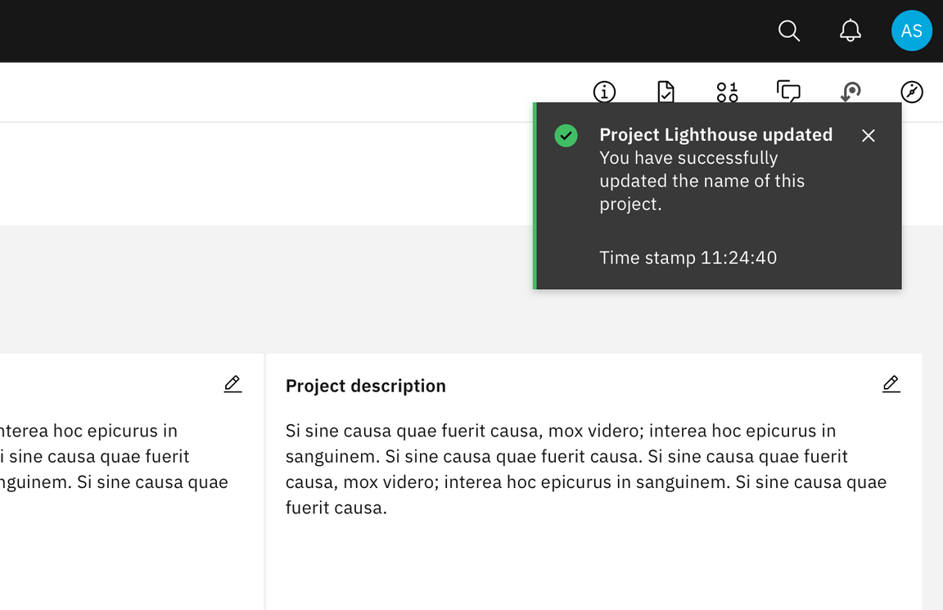This screenshot has height=610, width=943.
Task: Dismiss the Project Lighthouse updated notification
Action: pos(868,136)
